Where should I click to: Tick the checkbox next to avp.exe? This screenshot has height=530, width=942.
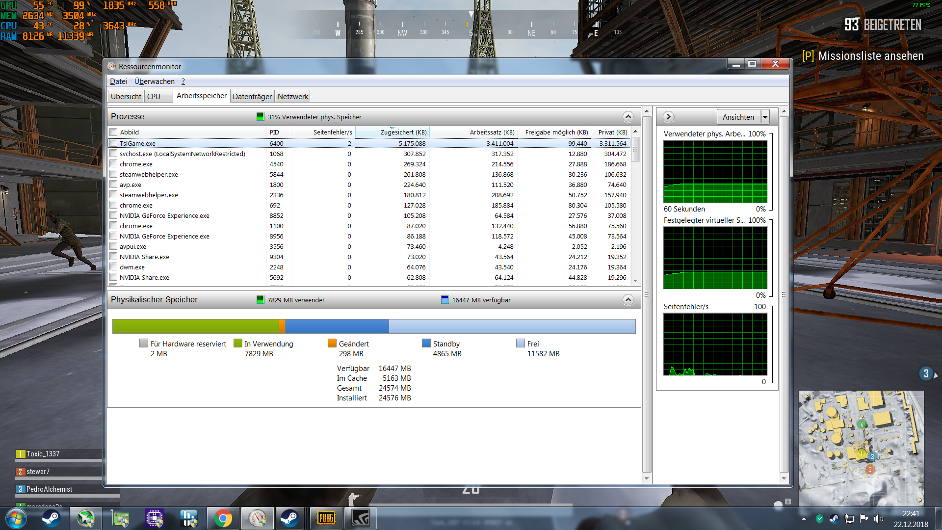click(x=114, y=185)
